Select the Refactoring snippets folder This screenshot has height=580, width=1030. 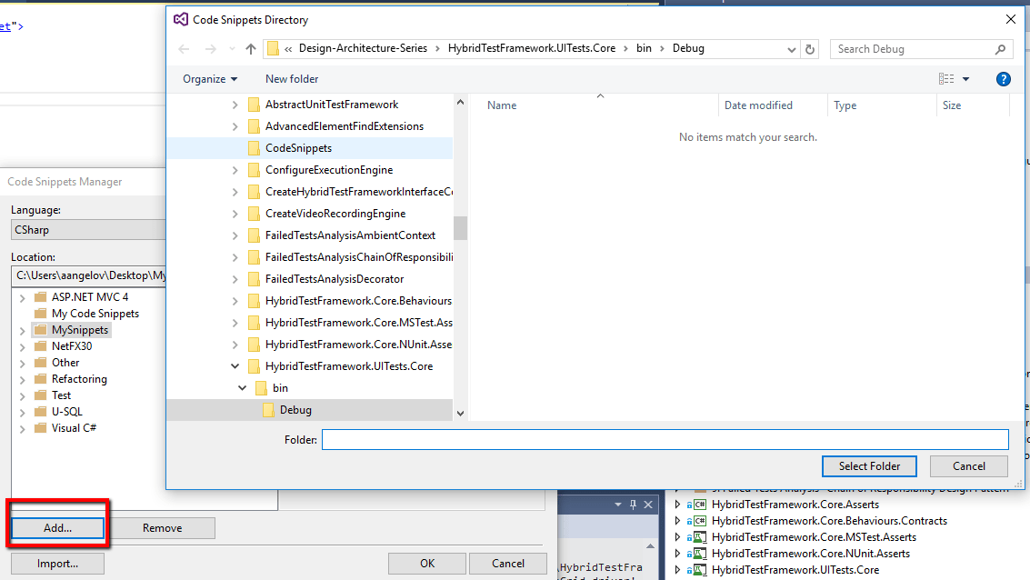coord(79,379)
